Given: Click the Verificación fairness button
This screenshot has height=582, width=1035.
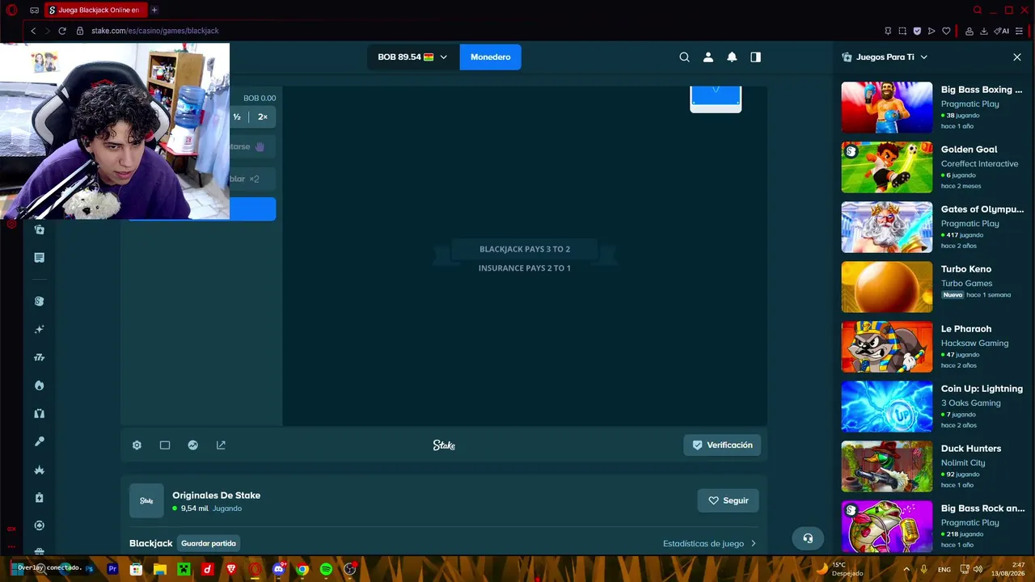Looking at the screenshot, I should [722, 445].
